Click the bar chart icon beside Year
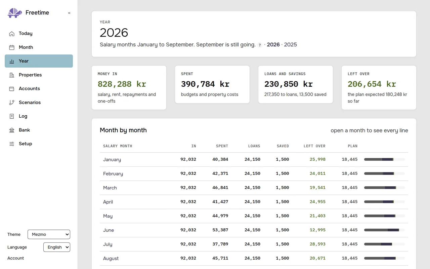 12,61
